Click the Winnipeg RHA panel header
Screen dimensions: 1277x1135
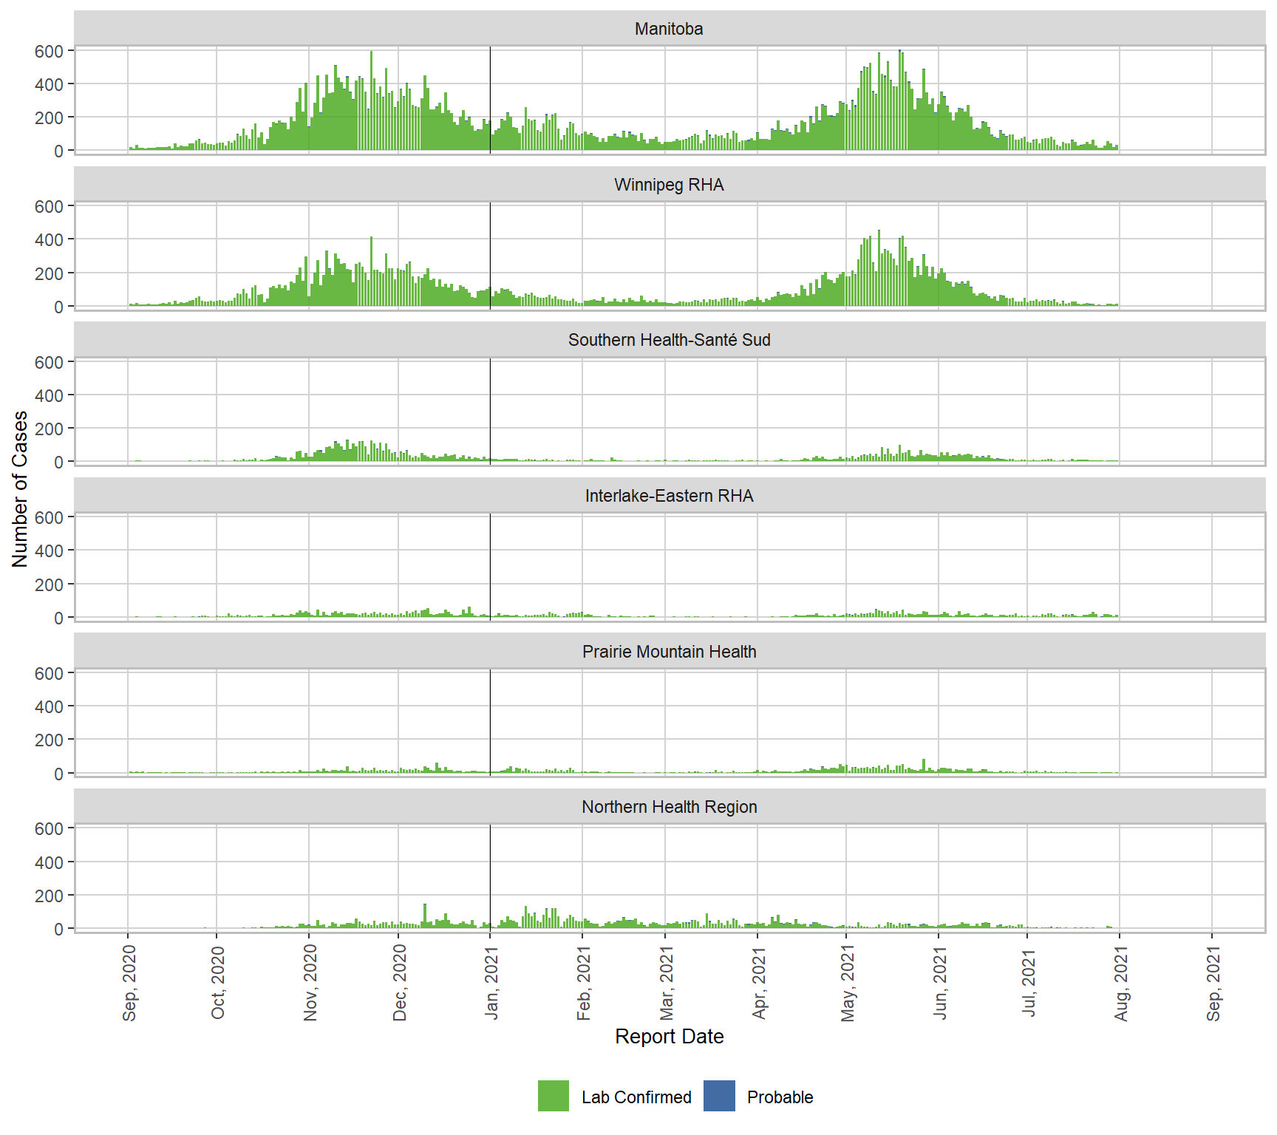[x=669, y=185]
